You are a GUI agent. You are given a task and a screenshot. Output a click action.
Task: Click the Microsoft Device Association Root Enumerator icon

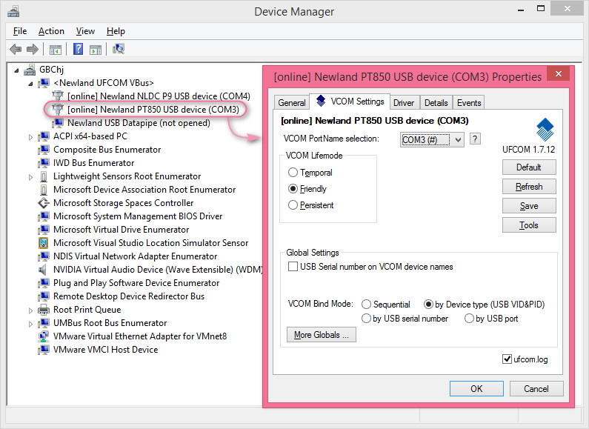pyautogui.click(x=44, y=190)
